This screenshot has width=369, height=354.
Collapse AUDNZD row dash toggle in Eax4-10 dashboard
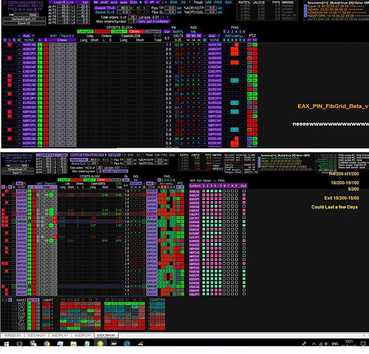(x=19, y=58)
